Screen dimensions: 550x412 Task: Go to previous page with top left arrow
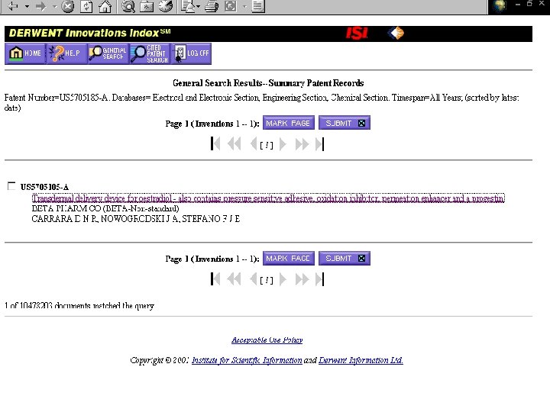tap(254, 144)
